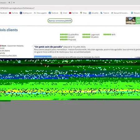
Task: Open the Gmail bookmark
Action: (x=64, y=13)
